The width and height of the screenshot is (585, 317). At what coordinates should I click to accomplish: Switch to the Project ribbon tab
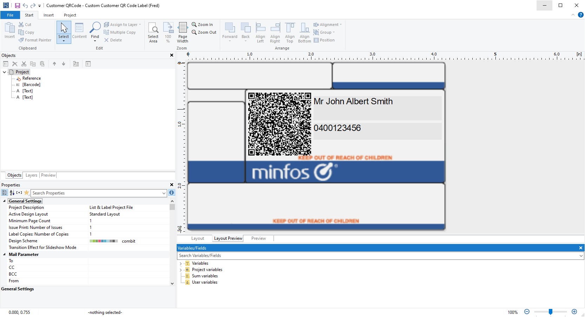pyautogui.click(x=70, y=15)
